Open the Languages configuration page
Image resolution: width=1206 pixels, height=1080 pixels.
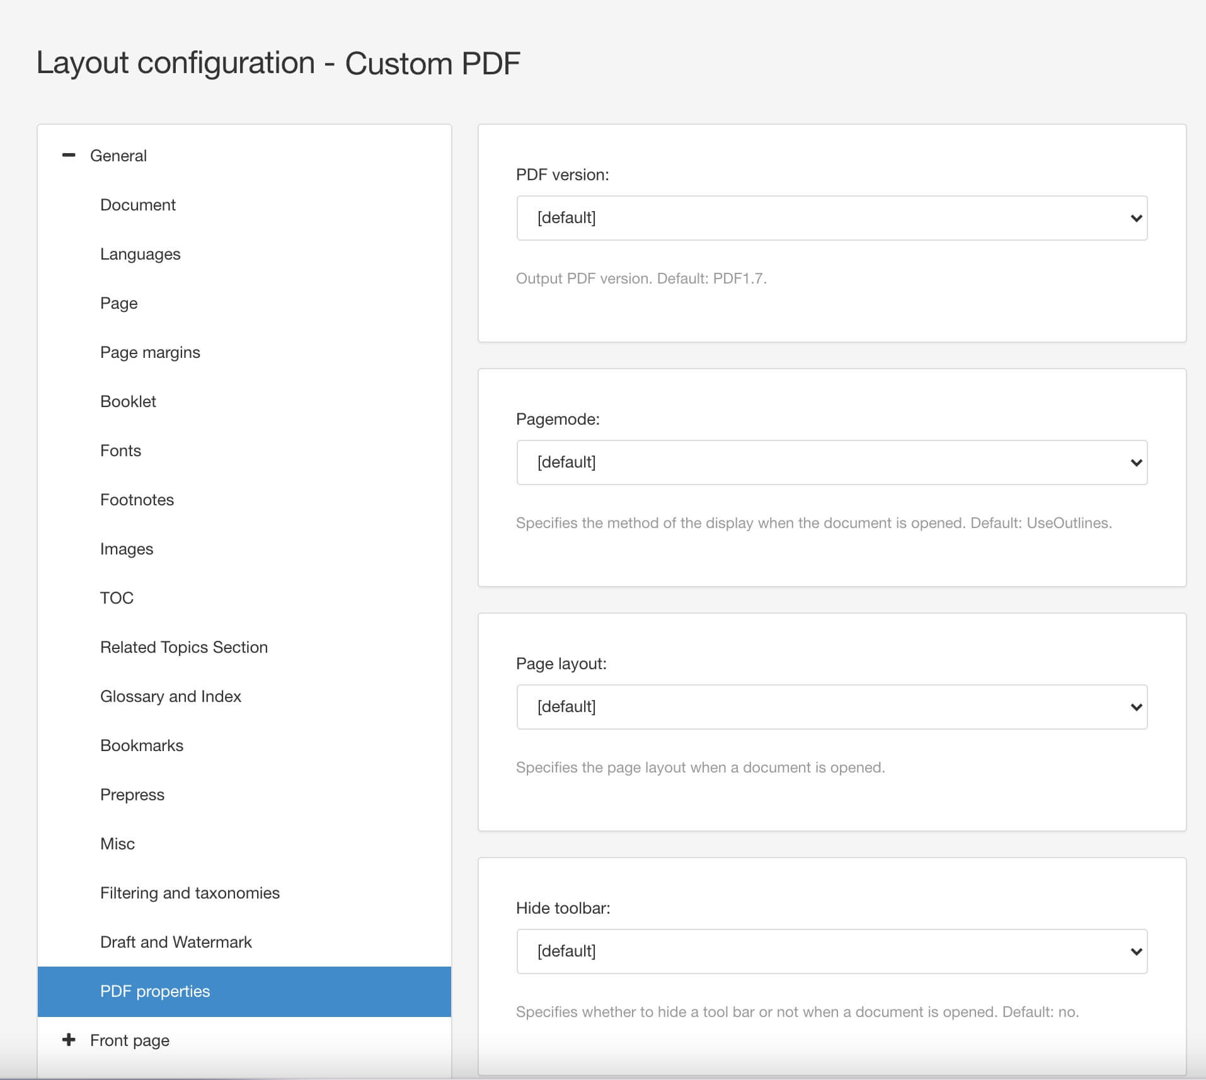[140, 253]
